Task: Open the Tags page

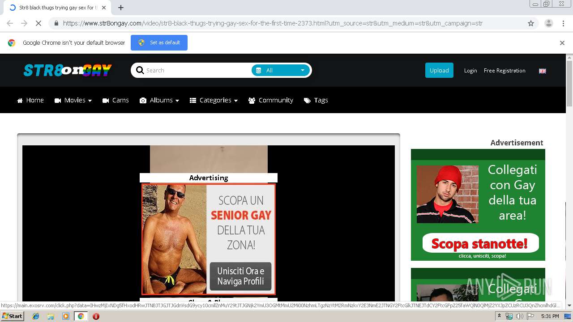Action: (x=316, y=100)
